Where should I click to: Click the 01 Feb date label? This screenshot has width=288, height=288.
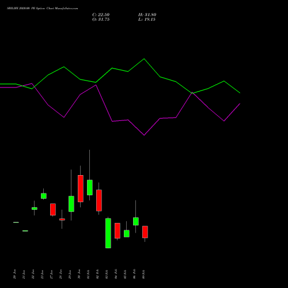[89, 274]
